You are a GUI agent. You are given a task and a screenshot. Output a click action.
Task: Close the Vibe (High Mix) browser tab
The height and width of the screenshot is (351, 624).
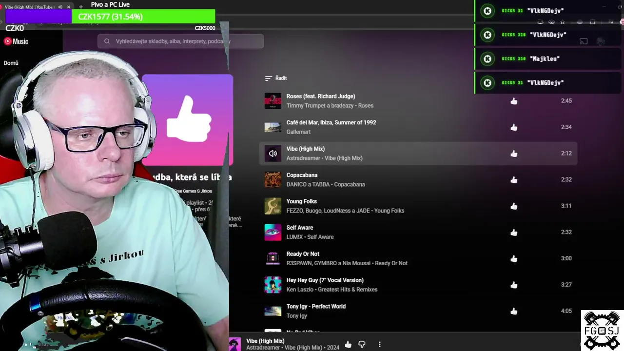[x=69, y=7]
